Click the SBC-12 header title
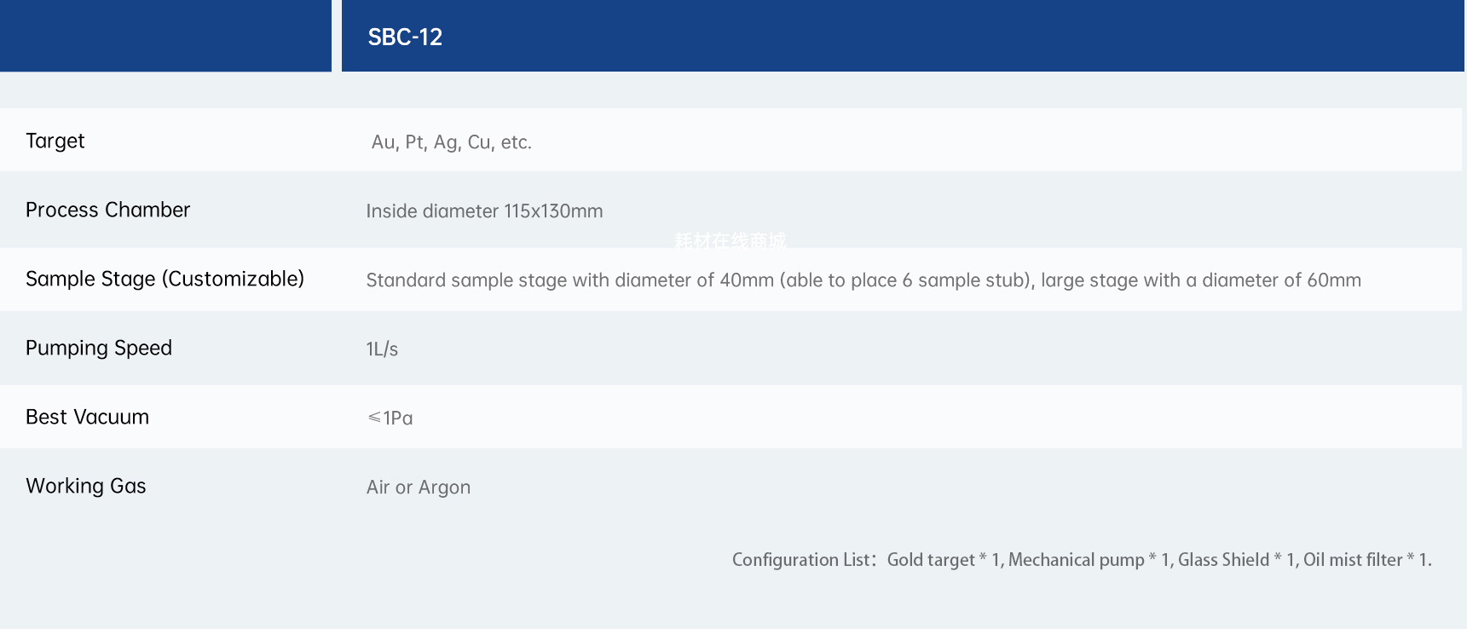The image size is (1467, 629). click(405, 38)
